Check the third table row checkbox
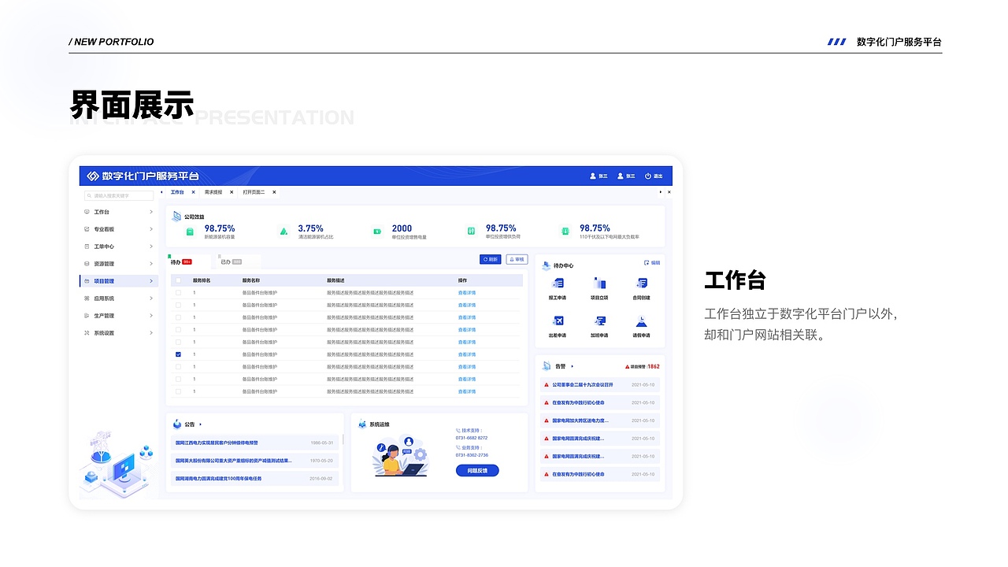1008x567 pixels. 178,317
